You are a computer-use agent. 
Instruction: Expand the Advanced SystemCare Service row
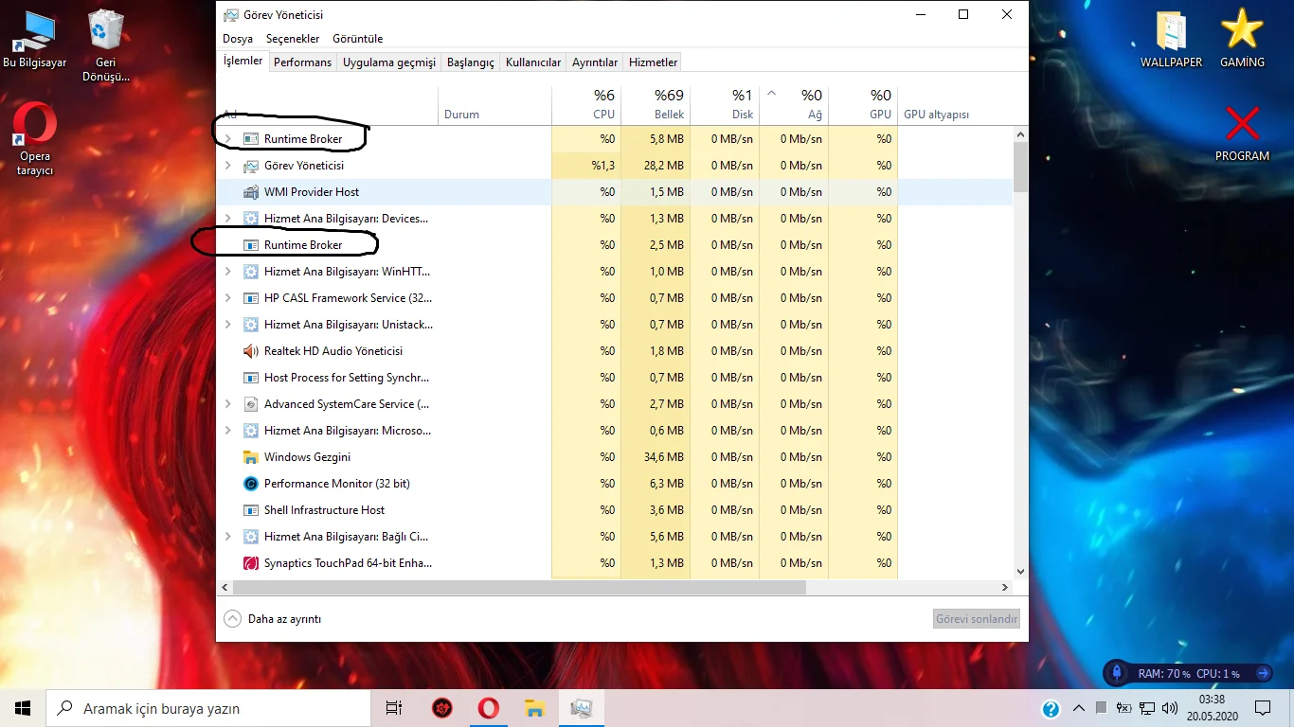click(227, 404)
